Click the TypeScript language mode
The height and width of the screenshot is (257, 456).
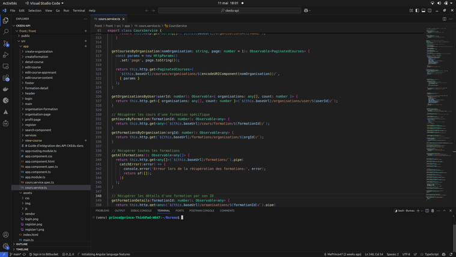point(431,254)
